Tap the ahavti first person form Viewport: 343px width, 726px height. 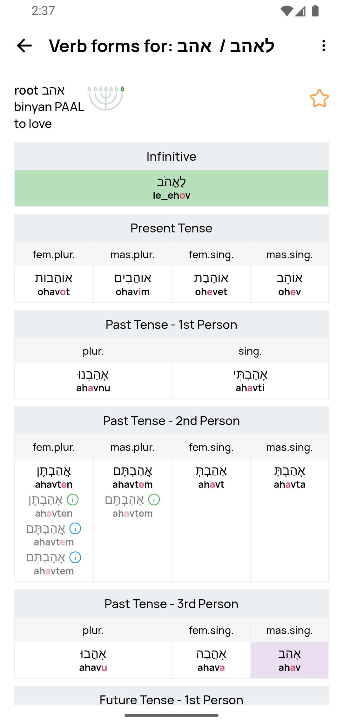click(x=250, y=381)
